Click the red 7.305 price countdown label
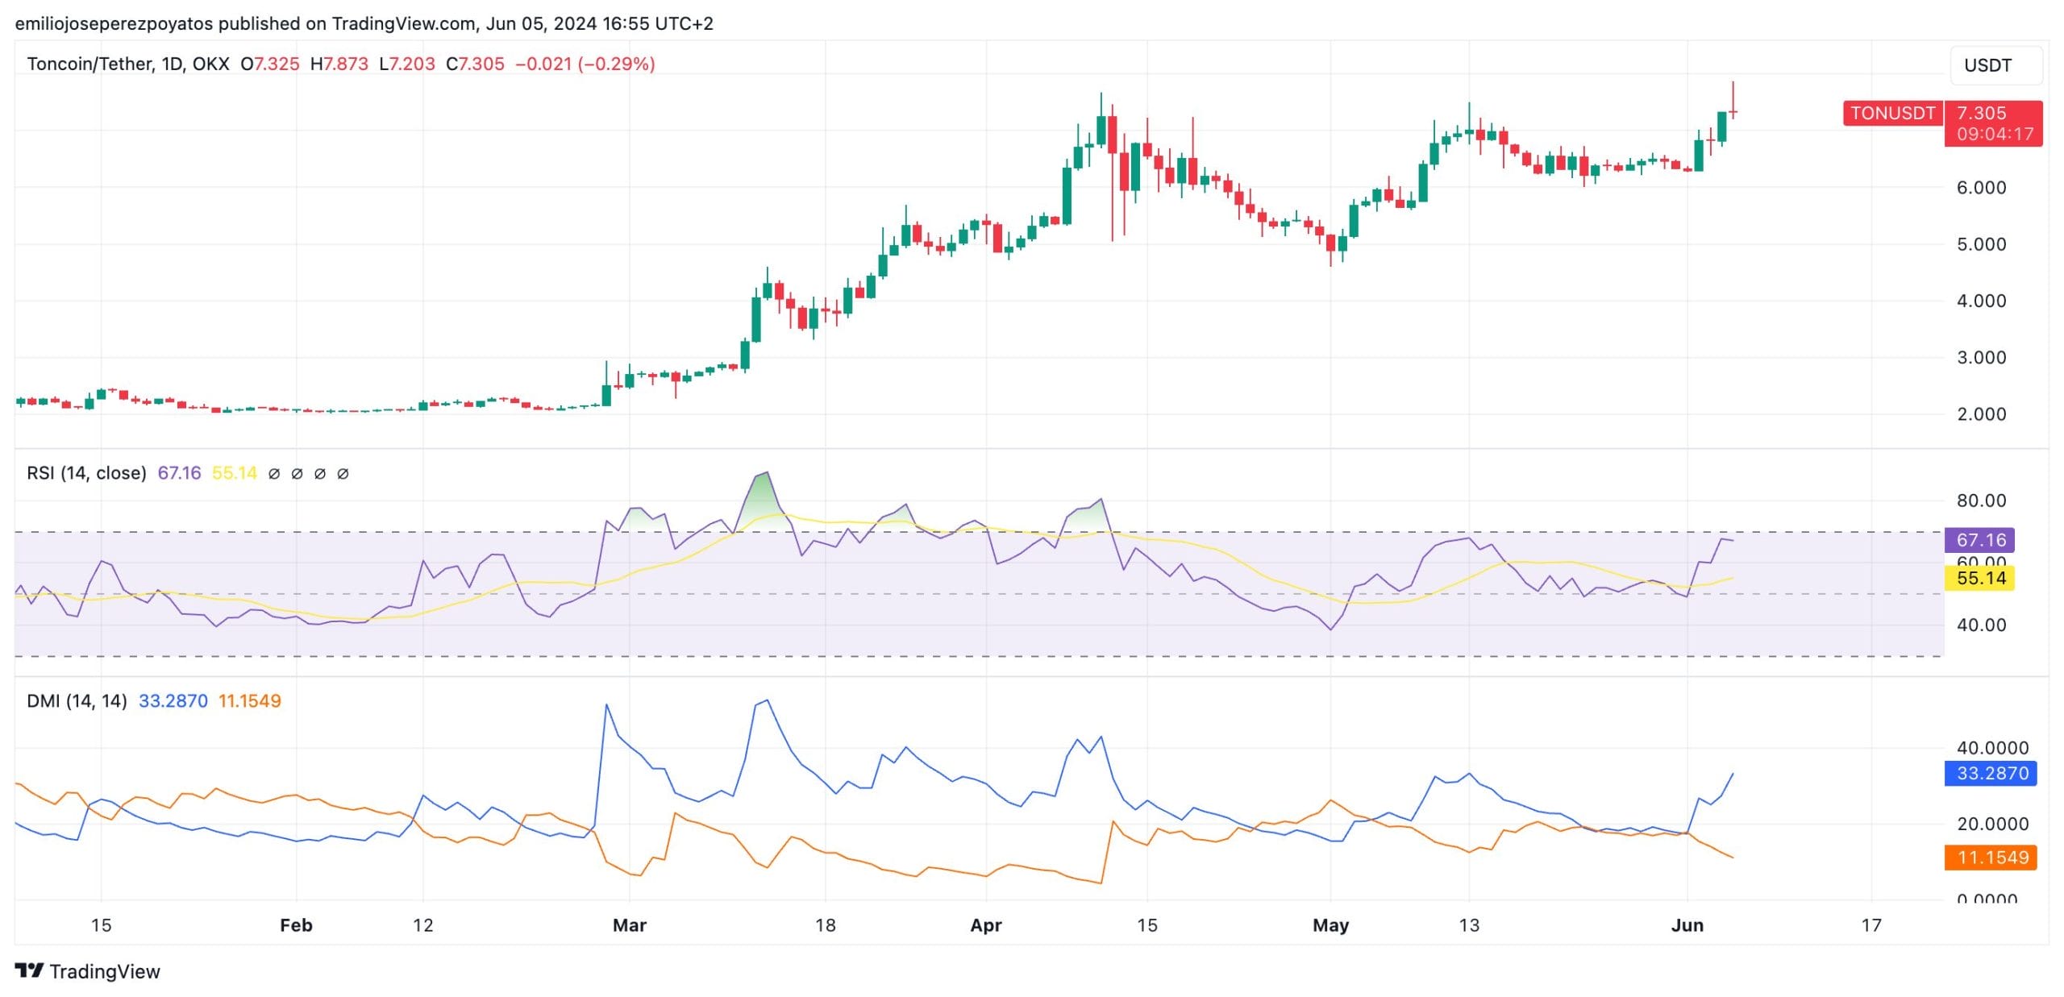Viewport: 2064px width, 997px height. tap(1993, 123)
